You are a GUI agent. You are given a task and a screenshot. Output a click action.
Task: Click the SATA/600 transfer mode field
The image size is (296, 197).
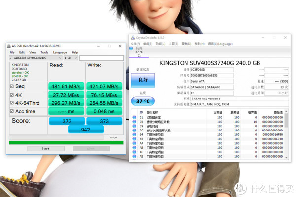(x=212, y=87)
